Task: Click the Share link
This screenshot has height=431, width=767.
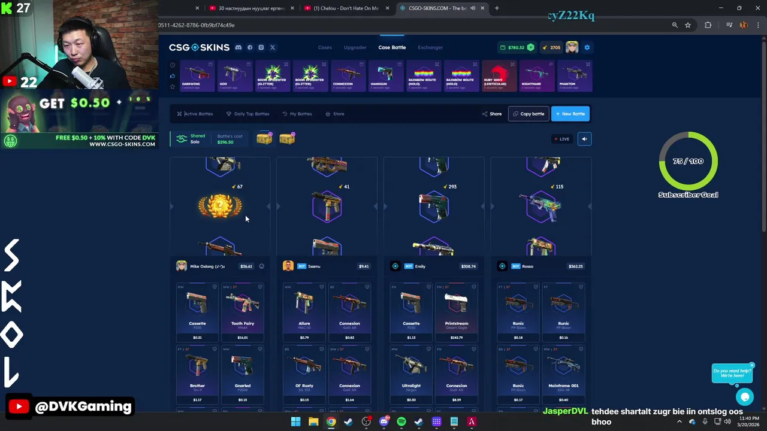Action: pos(492,114)
